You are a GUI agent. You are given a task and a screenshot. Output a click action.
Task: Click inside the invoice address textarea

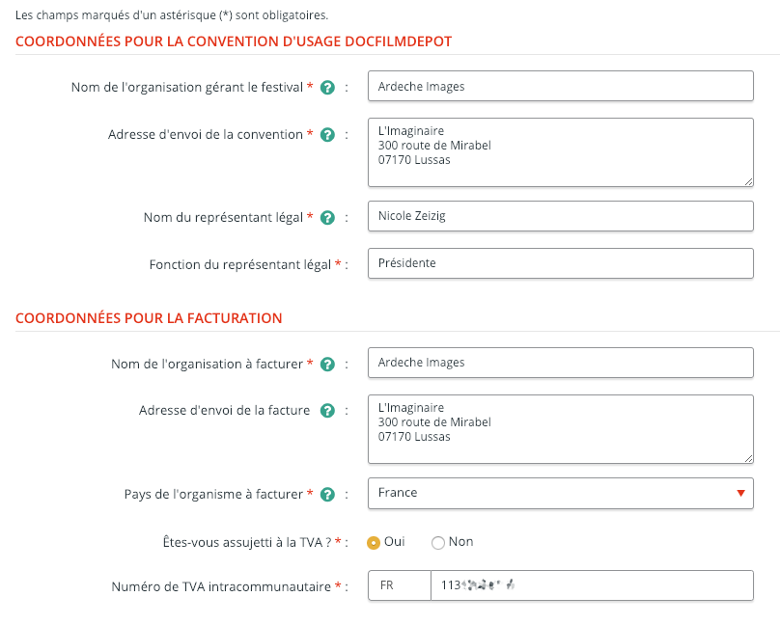tap(560, 428)
